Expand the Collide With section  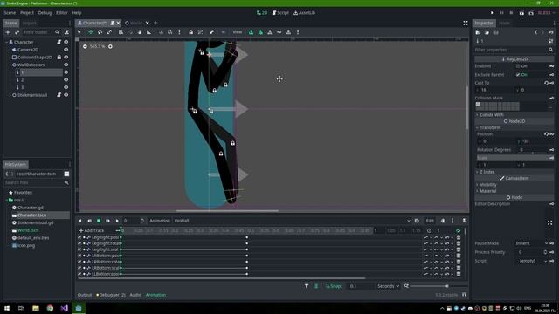478,115
